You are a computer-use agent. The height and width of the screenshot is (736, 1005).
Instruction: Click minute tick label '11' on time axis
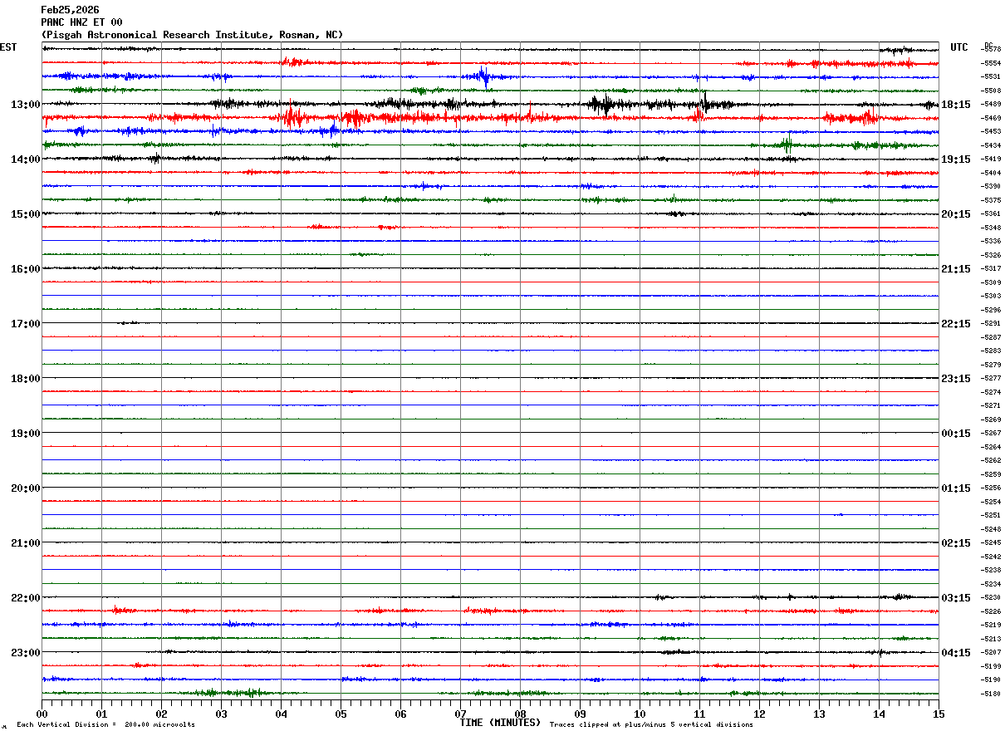(x=700, y=714)
